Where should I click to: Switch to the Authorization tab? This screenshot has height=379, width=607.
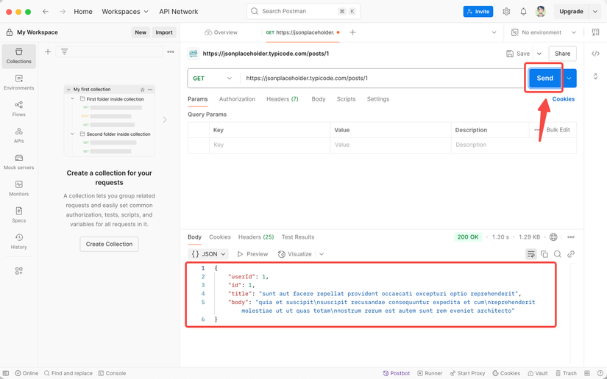tap(237, 99)
